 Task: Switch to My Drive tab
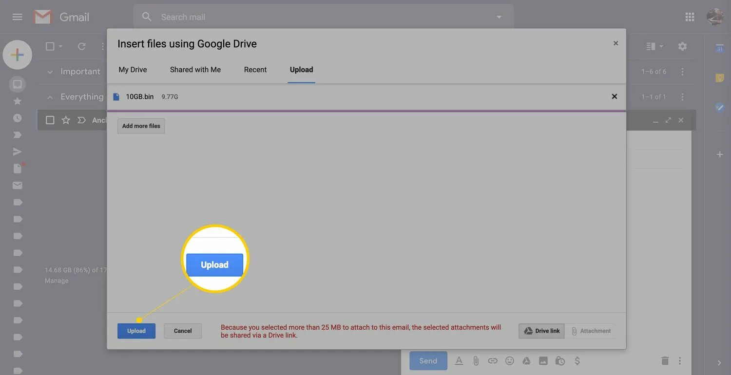click(133, 70)
